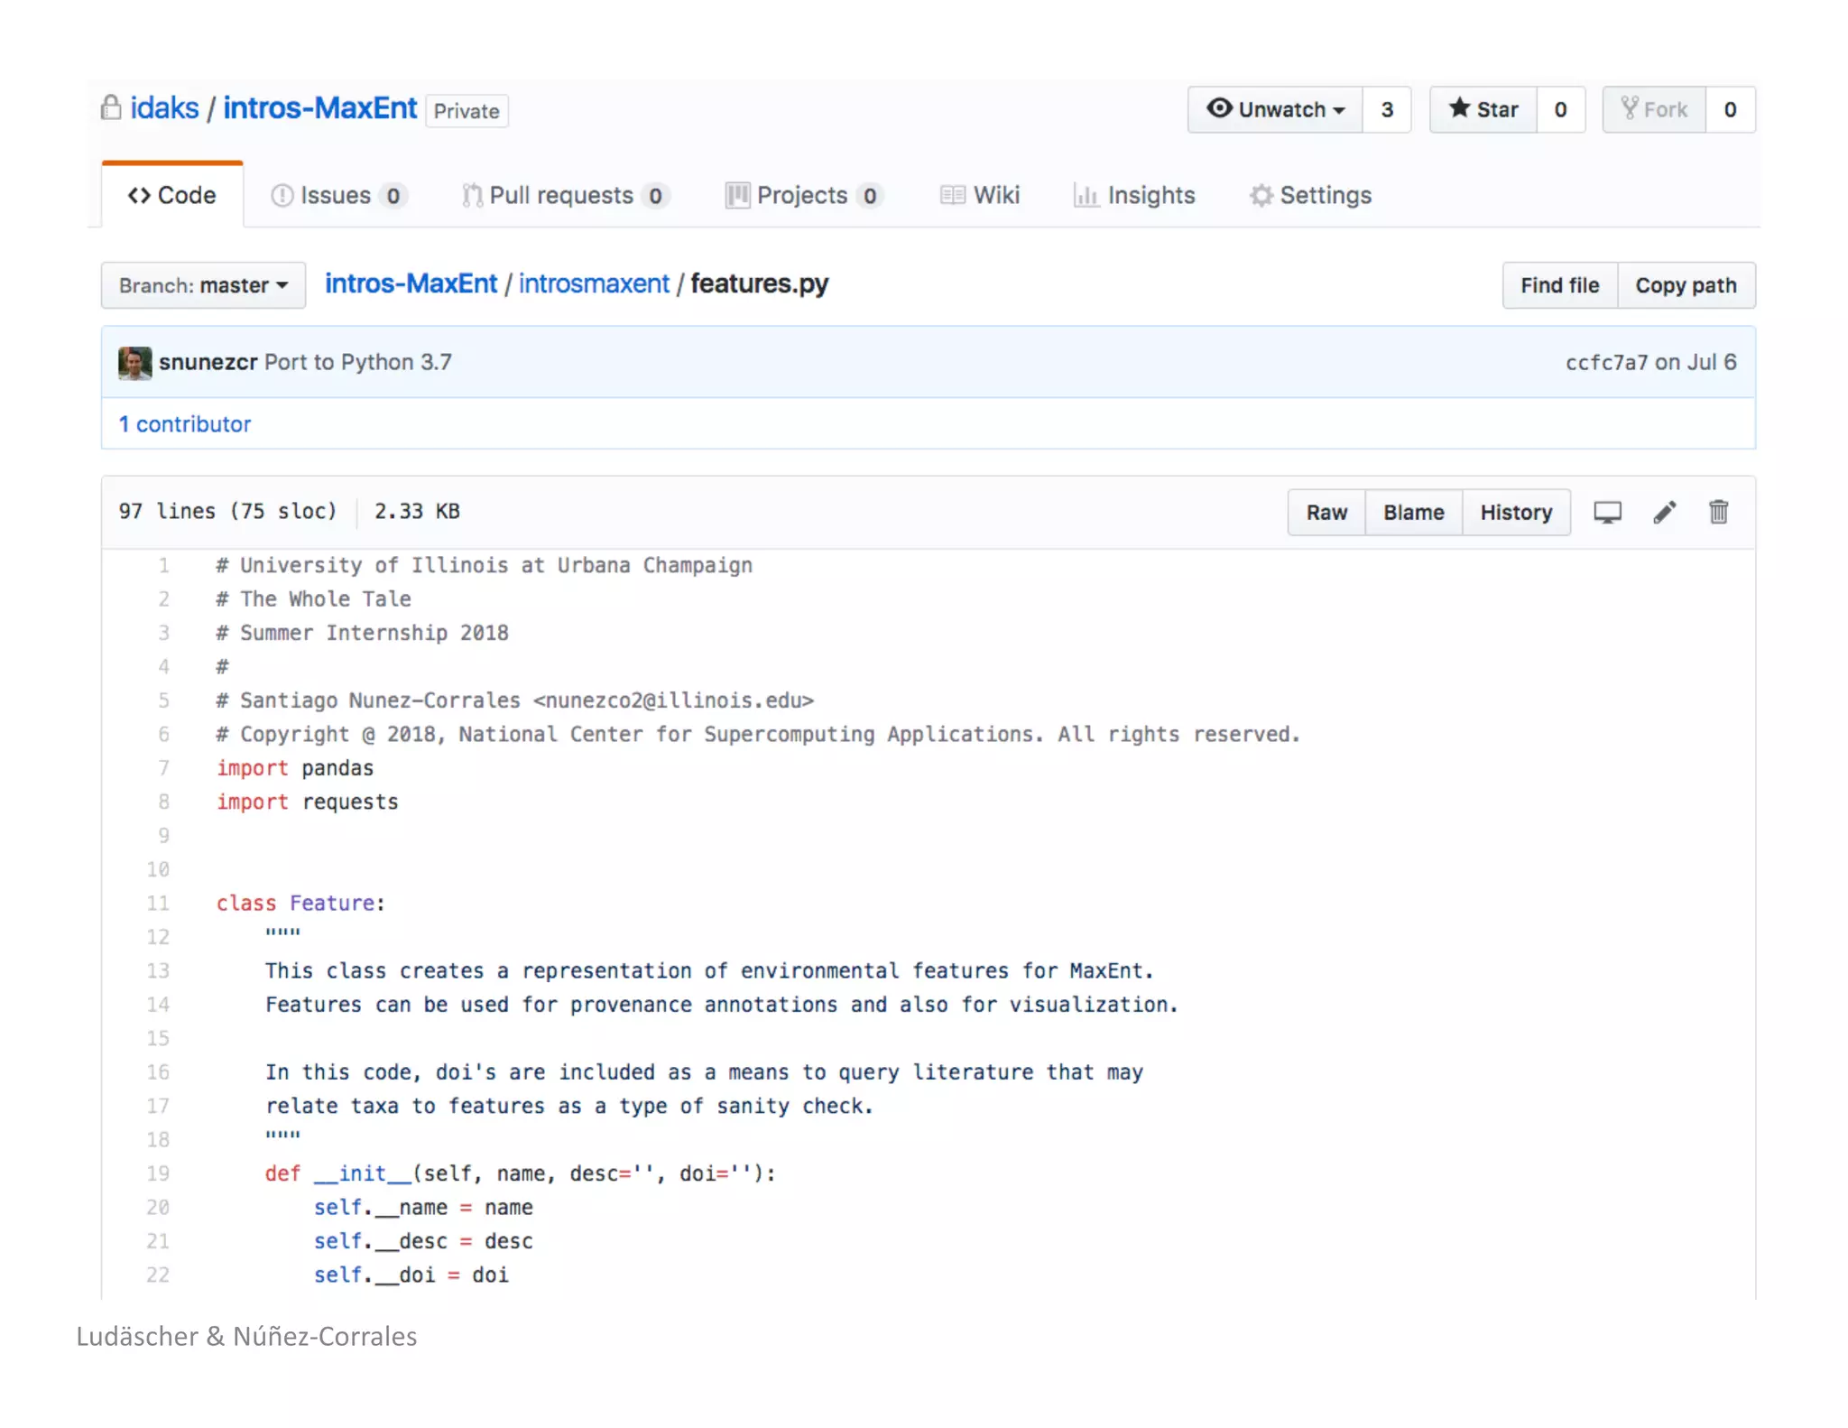This screenshot has height=1428, width=1848.
Task: Click the pencil edit file icon
Action: click(1665, 512)
